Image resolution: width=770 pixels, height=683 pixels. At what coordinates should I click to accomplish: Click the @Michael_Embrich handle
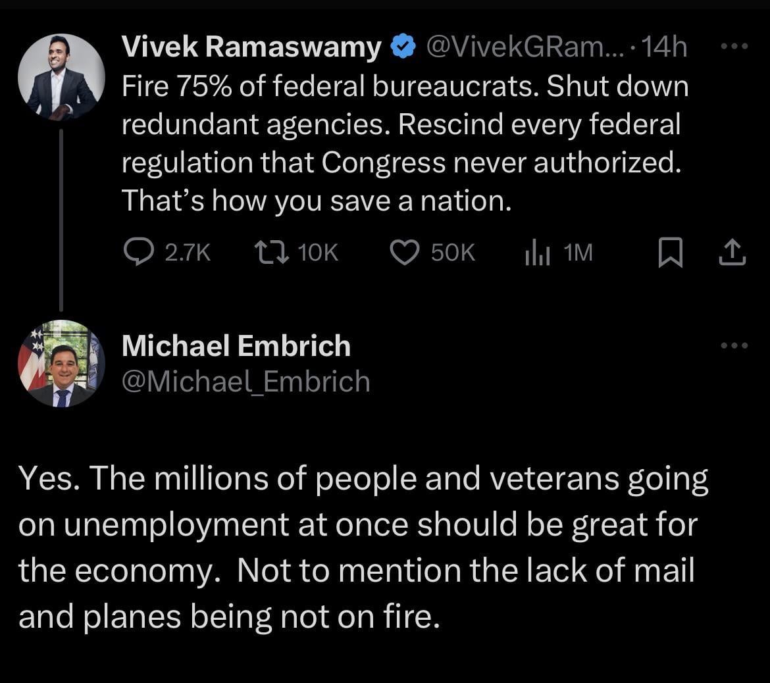point(246,382)
